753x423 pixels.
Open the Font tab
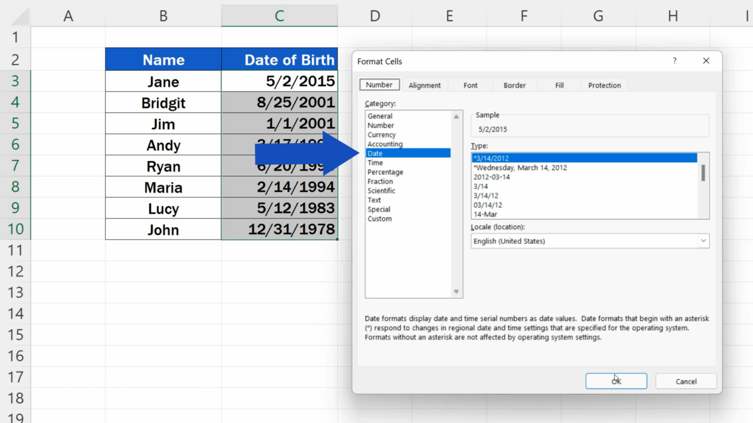(470, 85)
